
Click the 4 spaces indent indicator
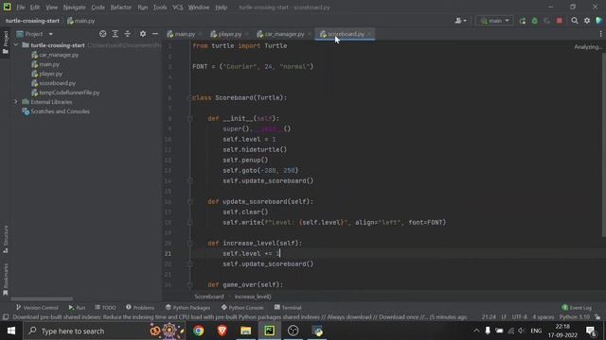click(x=543, y=317)
